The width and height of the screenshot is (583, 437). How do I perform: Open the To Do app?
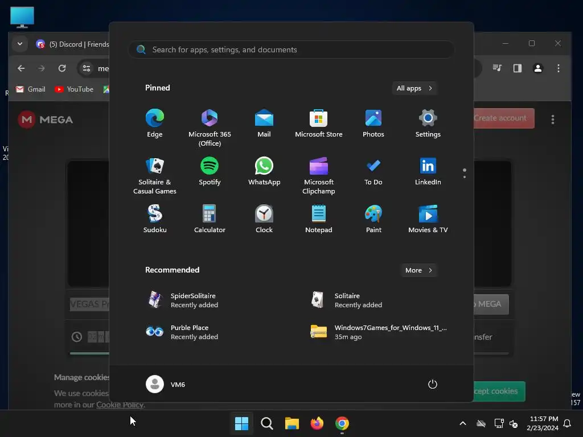click(373, 171)
